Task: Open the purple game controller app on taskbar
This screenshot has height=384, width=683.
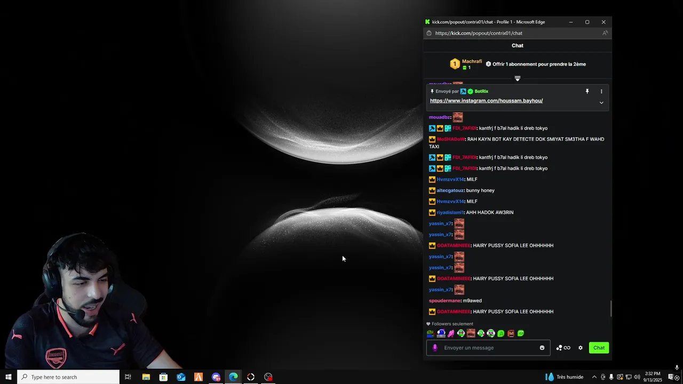Action: (x=216, y=377)
